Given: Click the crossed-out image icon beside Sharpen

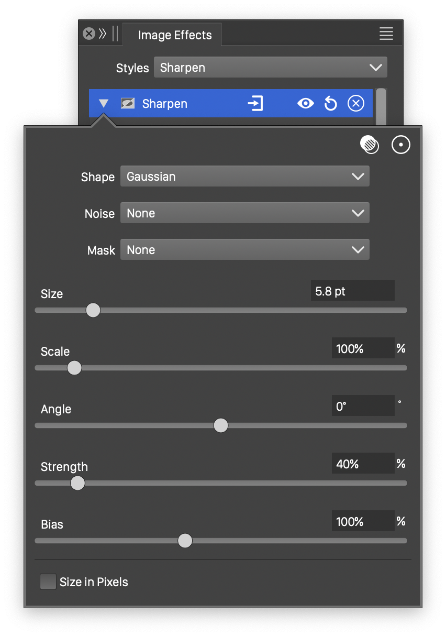Looking at the screenshot, I should [x=128, y=104].
